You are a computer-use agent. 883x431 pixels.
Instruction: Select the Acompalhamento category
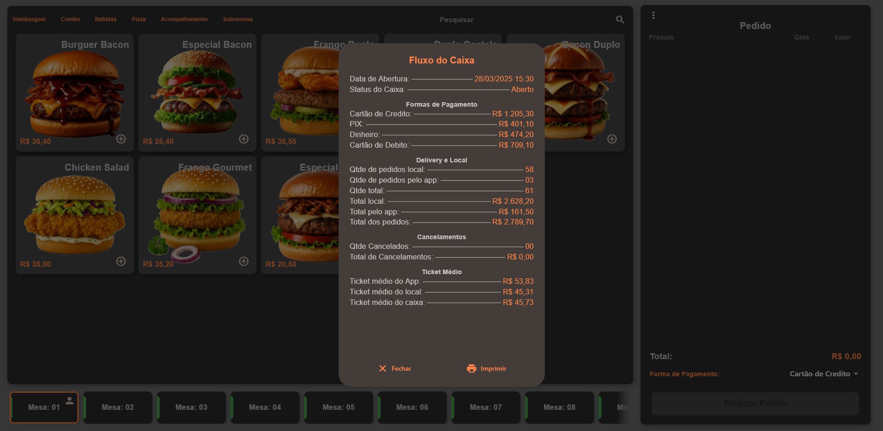[184, 19]
